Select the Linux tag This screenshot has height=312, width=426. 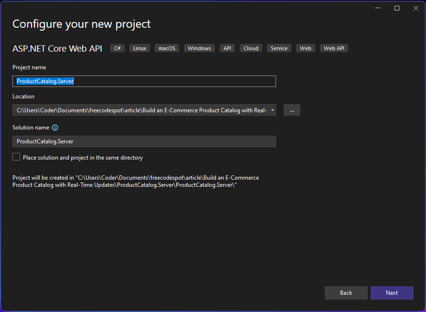[x=139, y=48]
